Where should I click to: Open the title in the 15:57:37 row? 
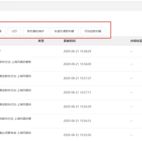16,76
